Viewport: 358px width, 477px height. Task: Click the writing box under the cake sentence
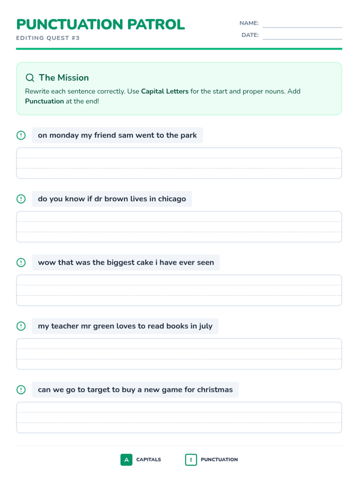[179, 290]
